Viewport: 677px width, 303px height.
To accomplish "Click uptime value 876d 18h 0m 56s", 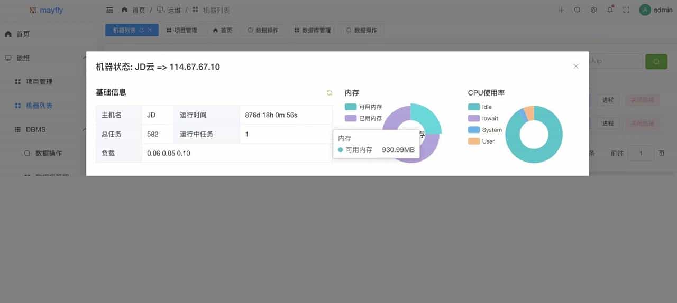I will click(x=271, y=115).
